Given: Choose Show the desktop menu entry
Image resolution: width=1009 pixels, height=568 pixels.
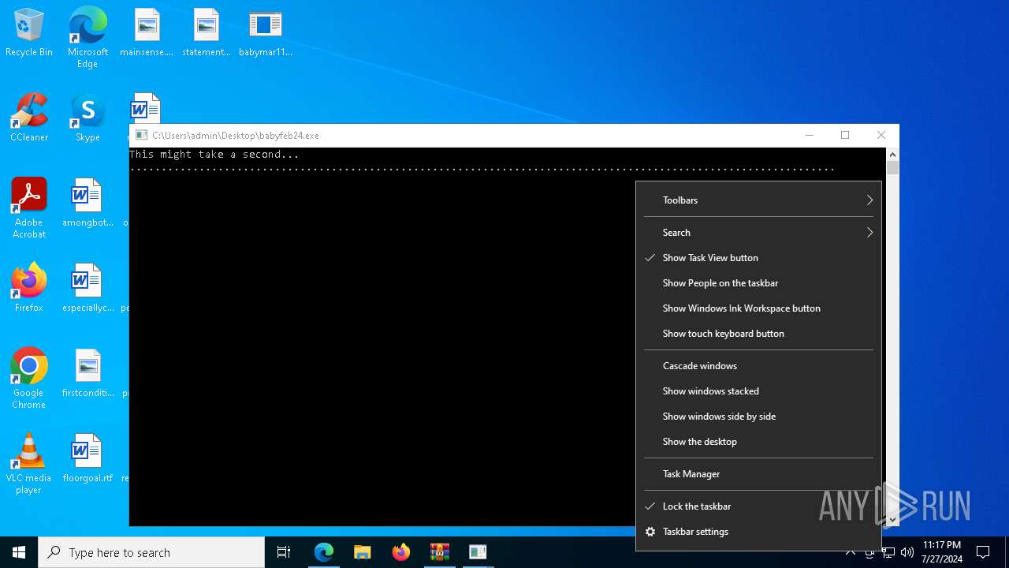Looking at the screenshot, I should click(x=758, y=442).
